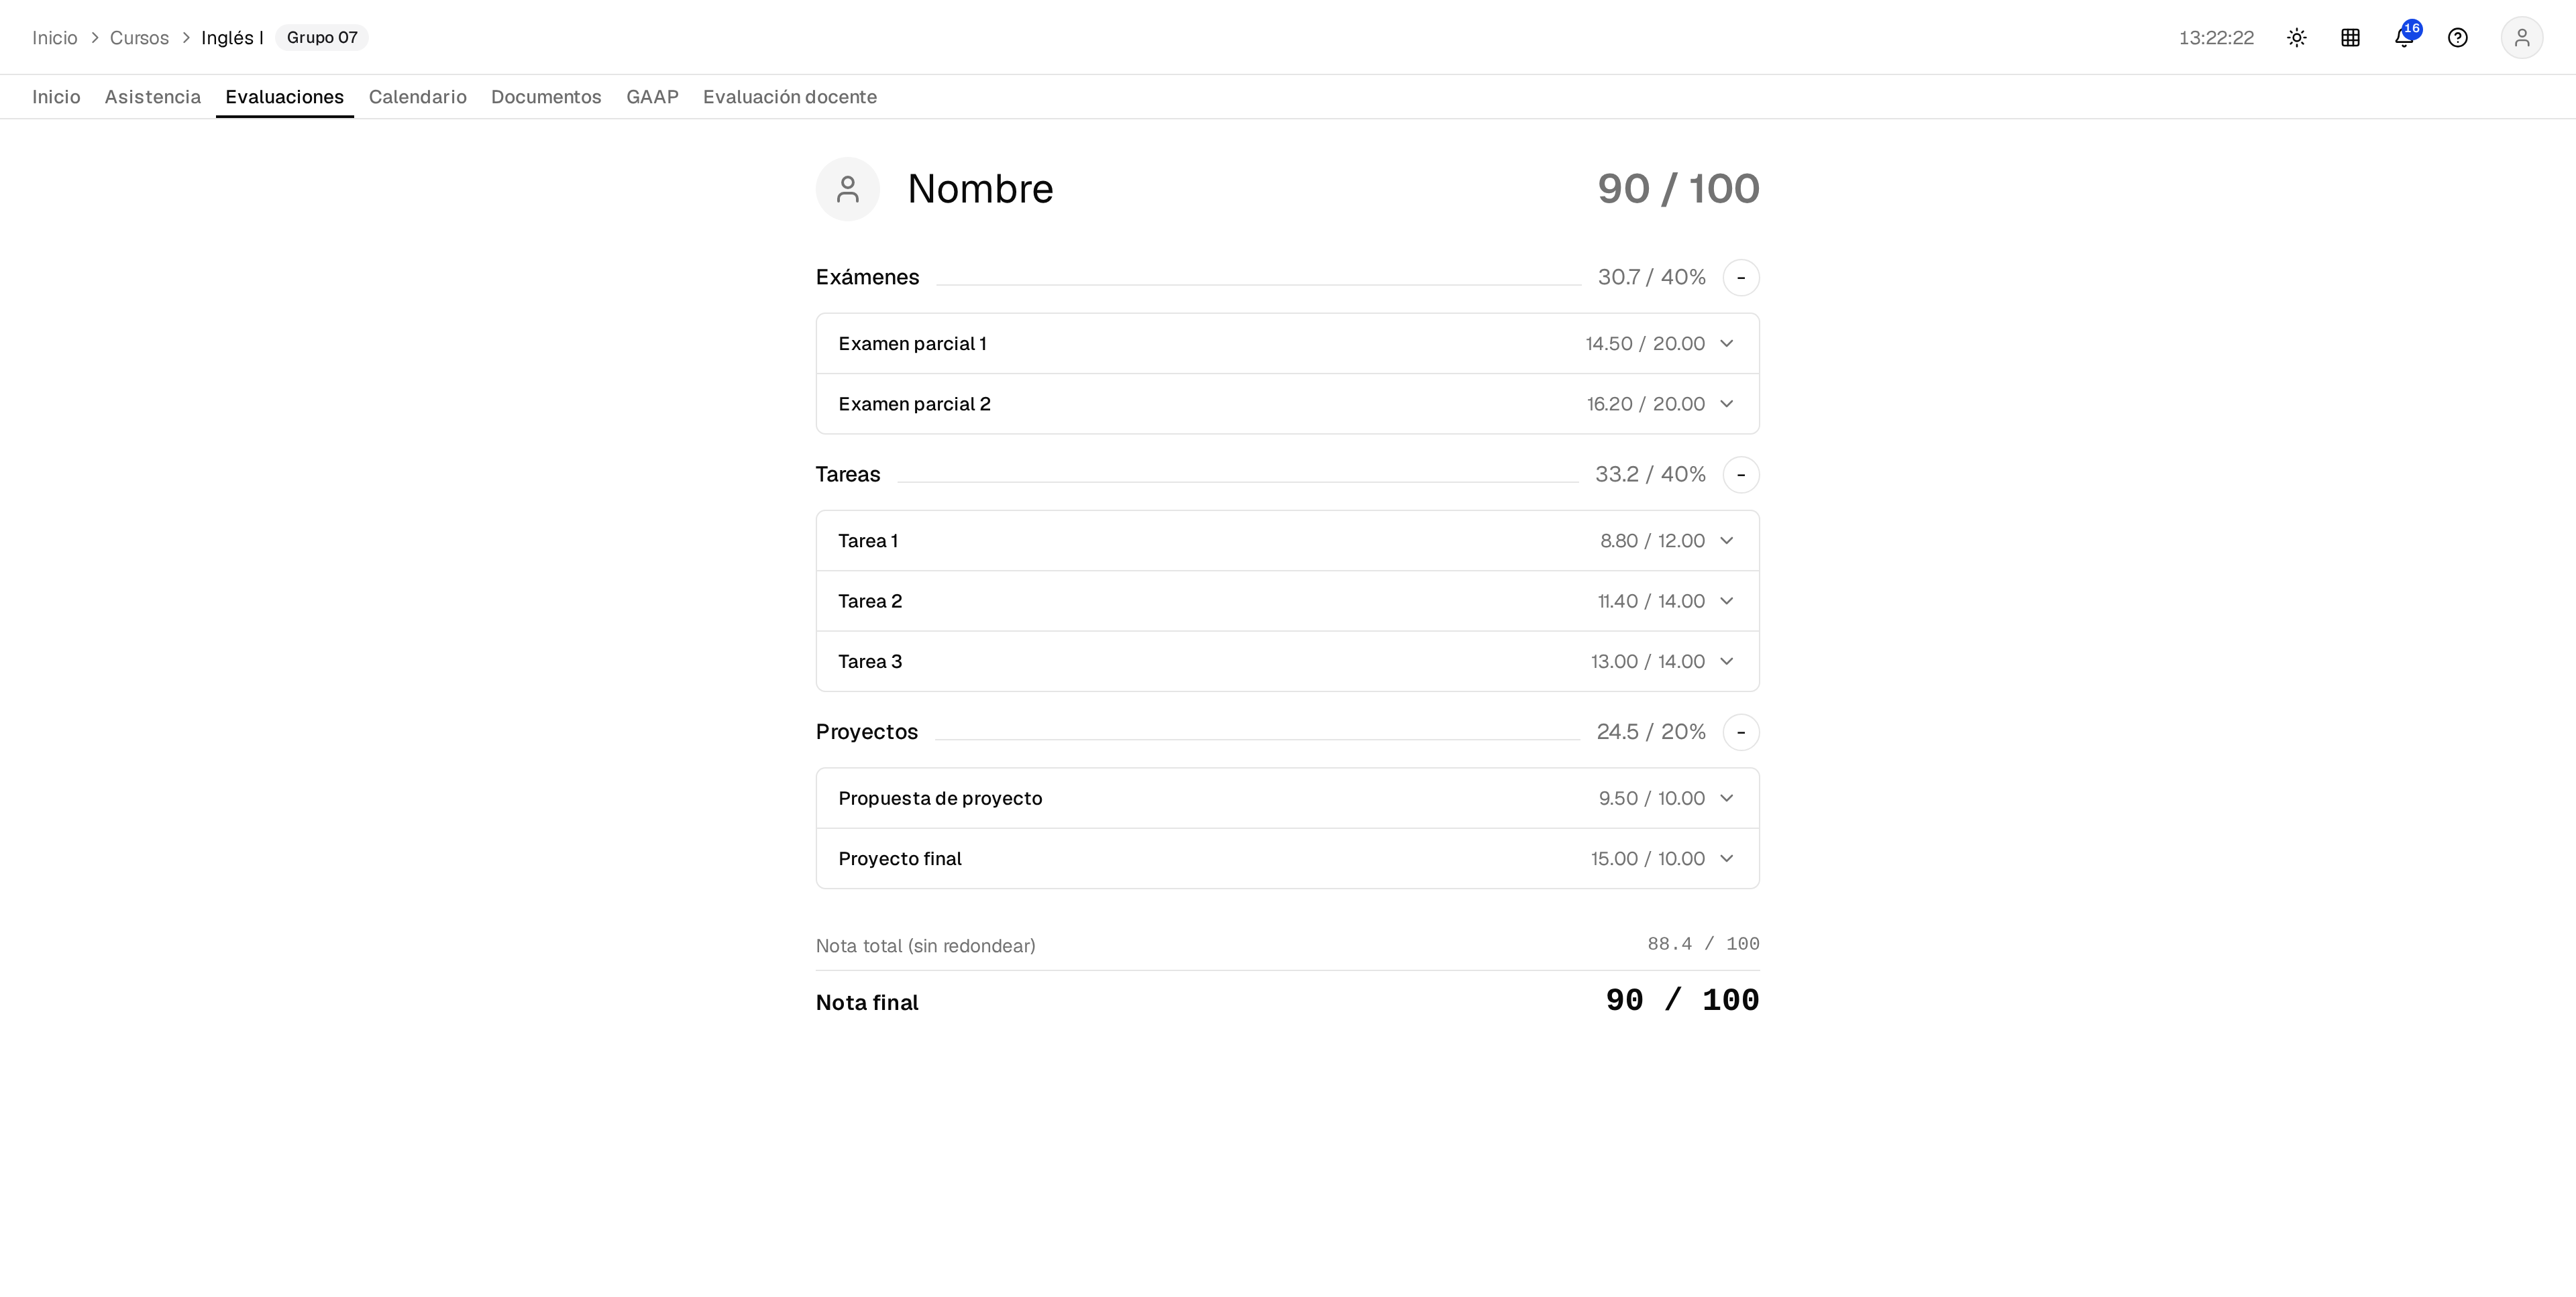
Task: Navigate to Cursos breadcrumb link
Action: [x=139, y=38]
